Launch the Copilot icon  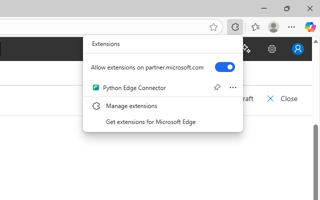310,27
